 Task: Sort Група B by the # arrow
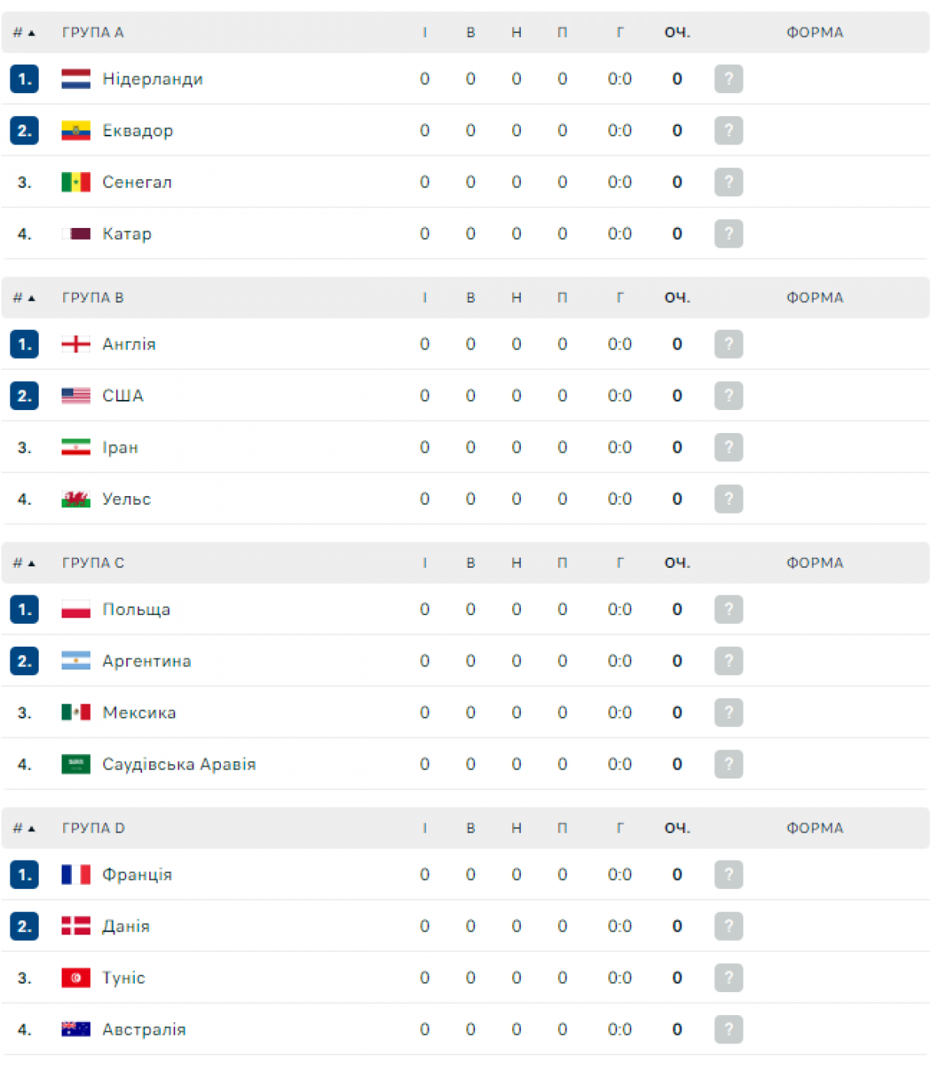pyautogui.click(x=32, y=298)
